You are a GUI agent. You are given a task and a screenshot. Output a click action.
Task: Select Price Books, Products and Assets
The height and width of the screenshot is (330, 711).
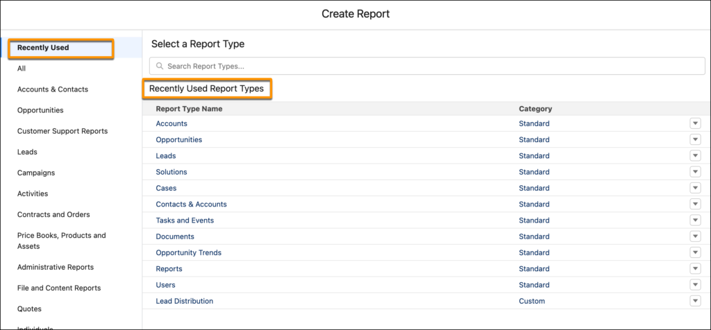click(x=62, y=241)
